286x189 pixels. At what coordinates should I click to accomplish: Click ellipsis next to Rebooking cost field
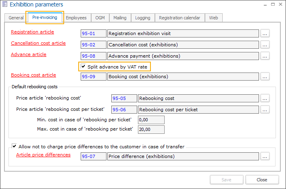(x=265, y=98)
